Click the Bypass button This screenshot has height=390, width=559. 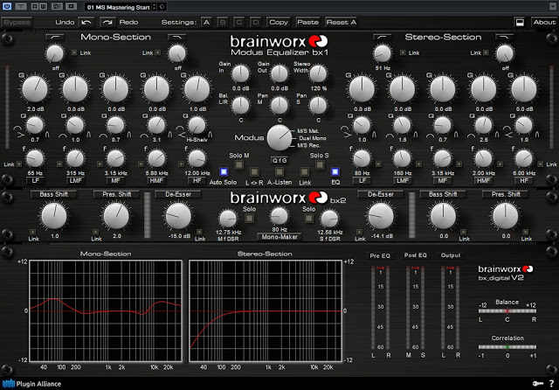(17, 20)
